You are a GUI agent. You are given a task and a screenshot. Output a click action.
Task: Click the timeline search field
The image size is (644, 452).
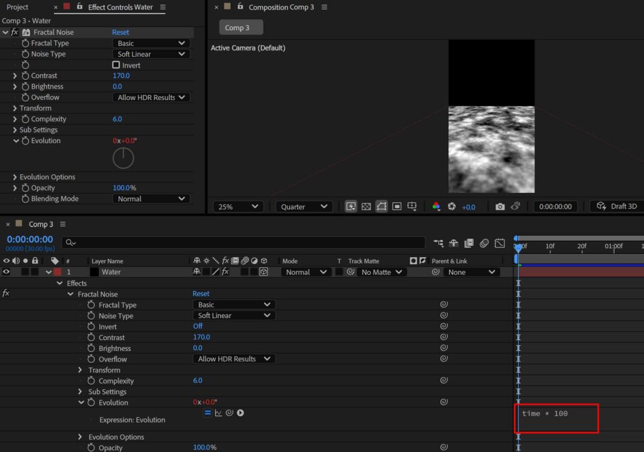243,243
